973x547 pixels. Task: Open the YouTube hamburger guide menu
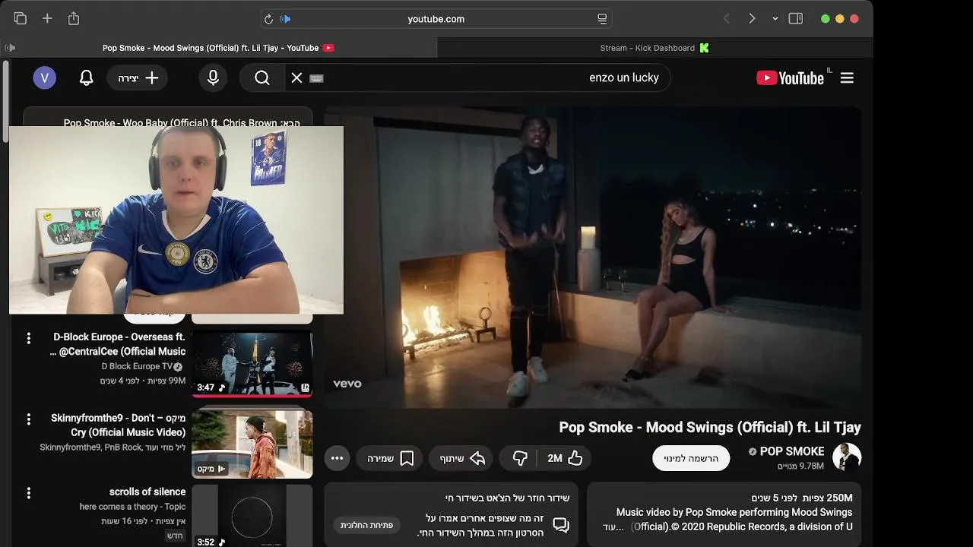coord(847,77)
